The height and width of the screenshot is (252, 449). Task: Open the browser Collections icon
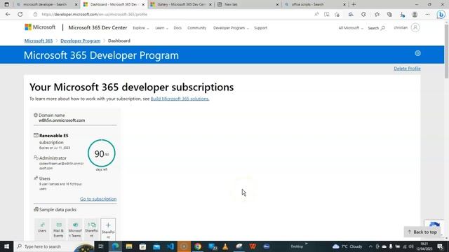(x=389, y=14)
